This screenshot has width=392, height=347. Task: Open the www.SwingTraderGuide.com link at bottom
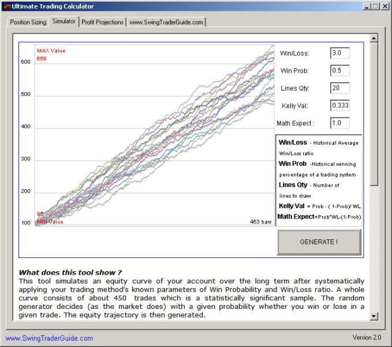click(x=49, y=338)
